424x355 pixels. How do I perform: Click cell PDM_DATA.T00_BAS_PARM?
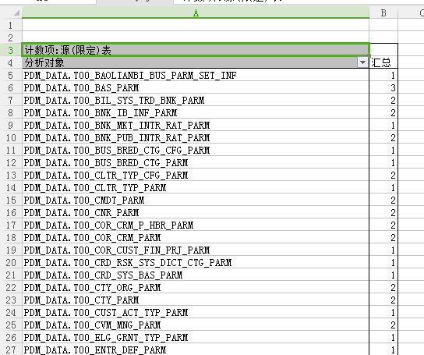196,88
